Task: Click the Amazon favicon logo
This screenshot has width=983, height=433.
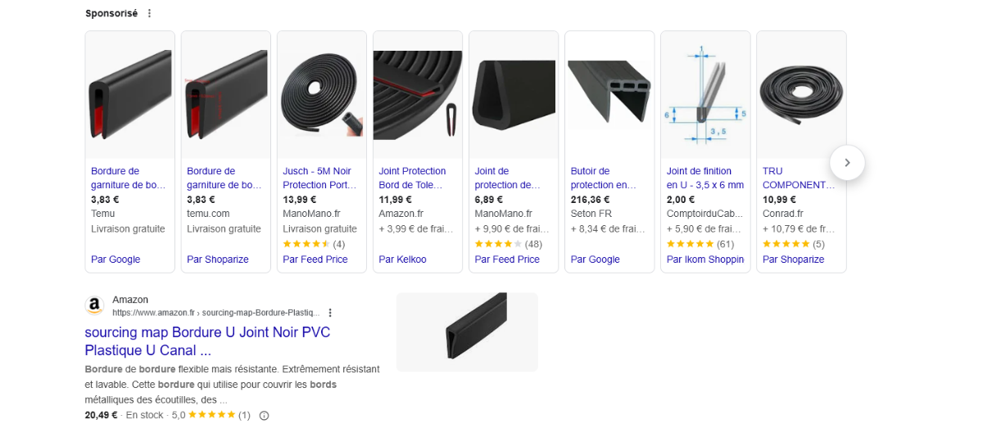Action: pyautogui.click(x=95, y=305)
